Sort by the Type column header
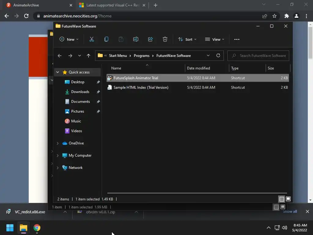 (x=247, y=68)
